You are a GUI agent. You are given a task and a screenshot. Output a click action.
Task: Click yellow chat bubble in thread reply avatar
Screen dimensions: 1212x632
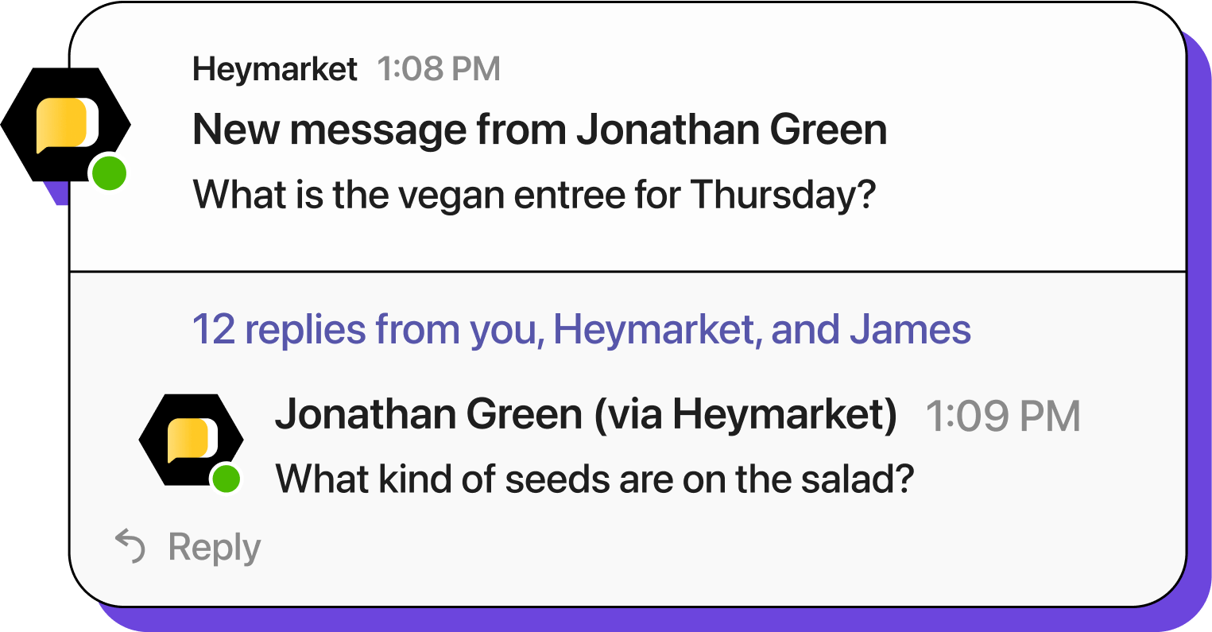192,440
